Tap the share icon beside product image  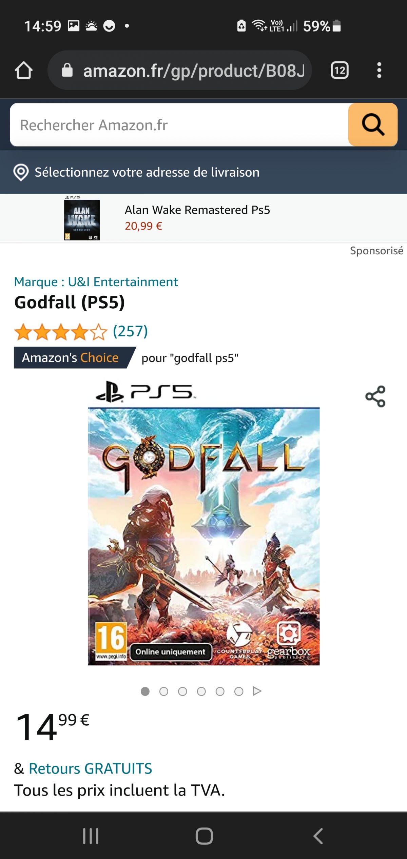[x=375, y=396]
